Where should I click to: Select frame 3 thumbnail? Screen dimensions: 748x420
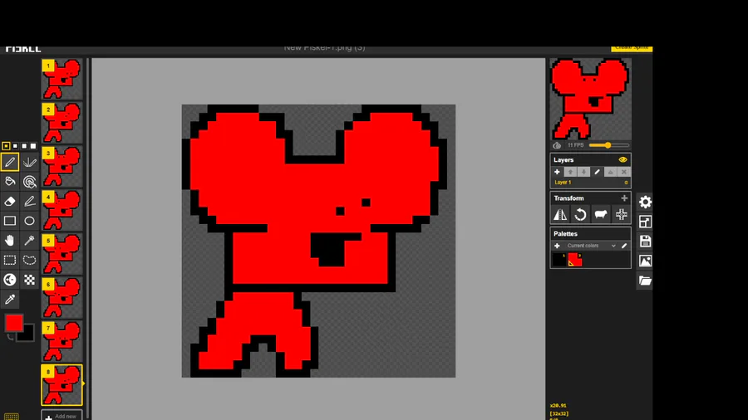click(x=62, y=167)
